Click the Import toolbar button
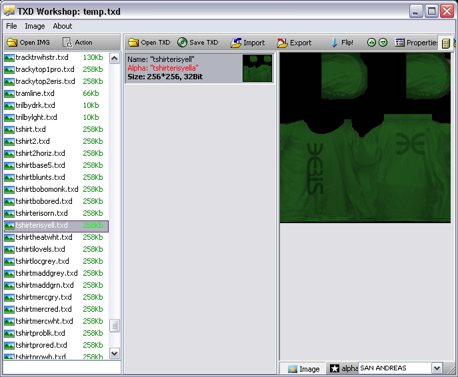The image size is (458, 377). click(248, 43)
